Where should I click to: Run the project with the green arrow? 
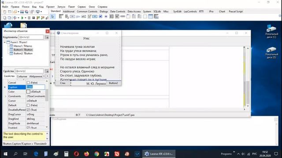pos(22,18)
